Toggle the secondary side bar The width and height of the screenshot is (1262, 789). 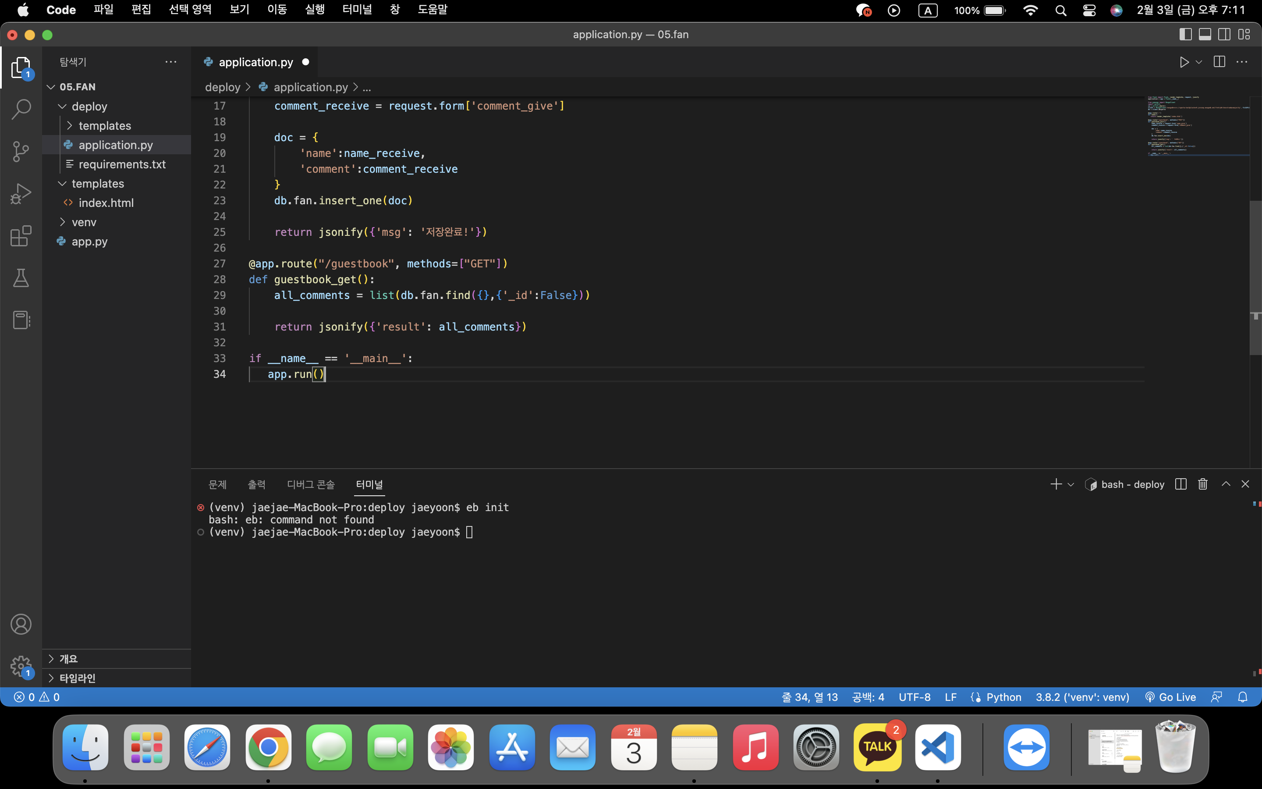pyautogui.click(x=1224, y=35)
